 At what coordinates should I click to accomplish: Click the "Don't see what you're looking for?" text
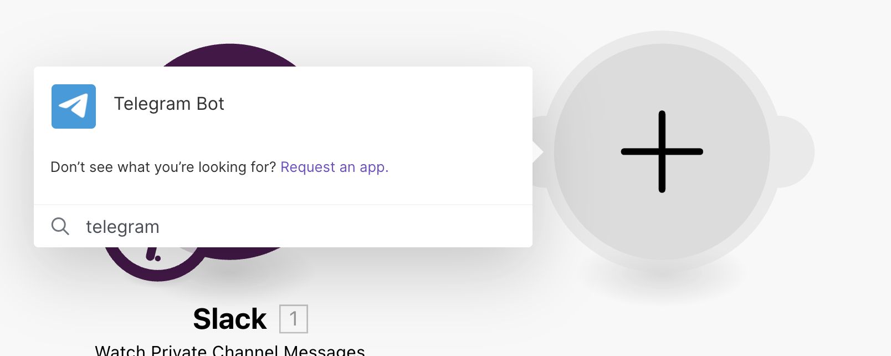pyautogui.click(x=163, y=167)
